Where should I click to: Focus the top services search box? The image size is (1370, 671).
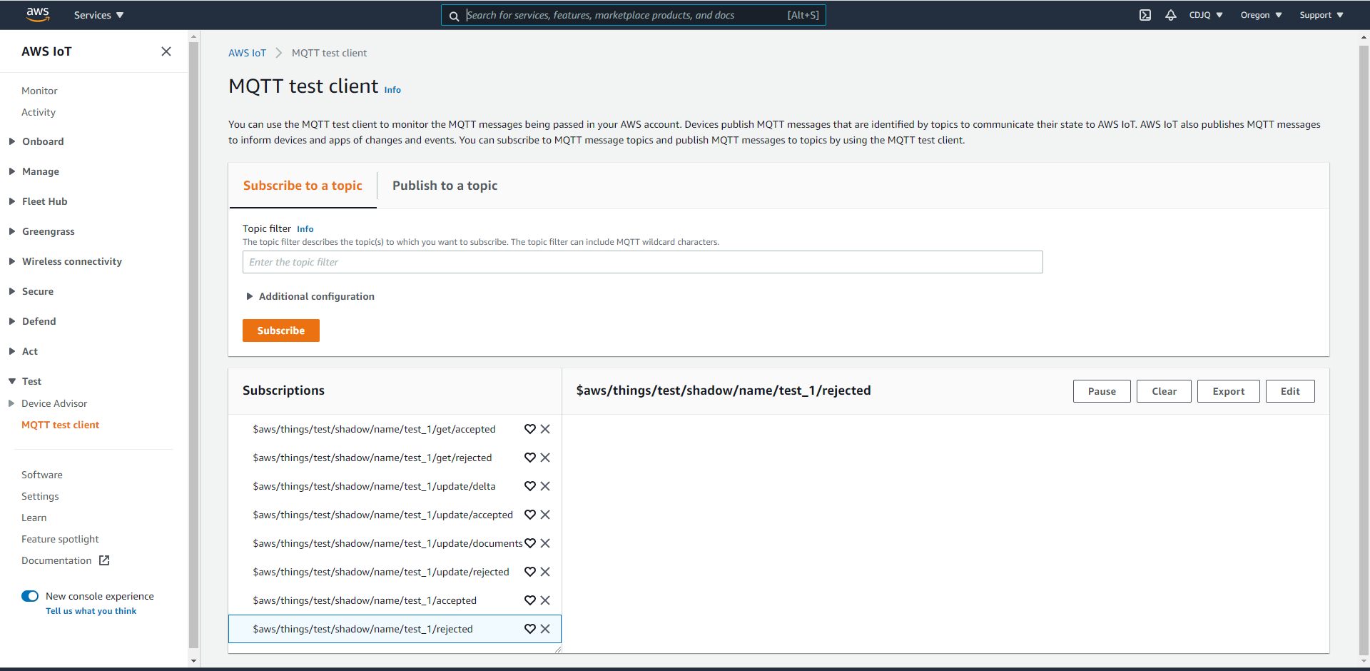(634, 15)
